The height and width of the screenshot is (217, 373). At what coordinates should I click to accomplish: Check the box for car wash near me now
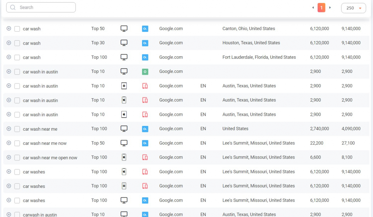pyautogui.click(x=17, y=143)
